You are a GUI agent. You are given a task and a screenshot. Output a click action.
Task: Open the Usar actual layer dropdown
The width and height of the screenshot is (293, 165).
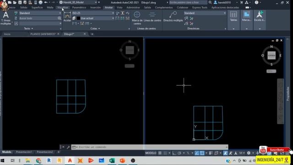point(96,18)
